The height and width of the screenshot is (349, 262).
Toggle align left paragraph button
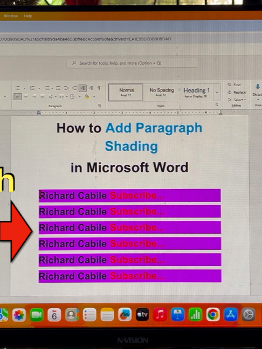[x=18, y=96]
